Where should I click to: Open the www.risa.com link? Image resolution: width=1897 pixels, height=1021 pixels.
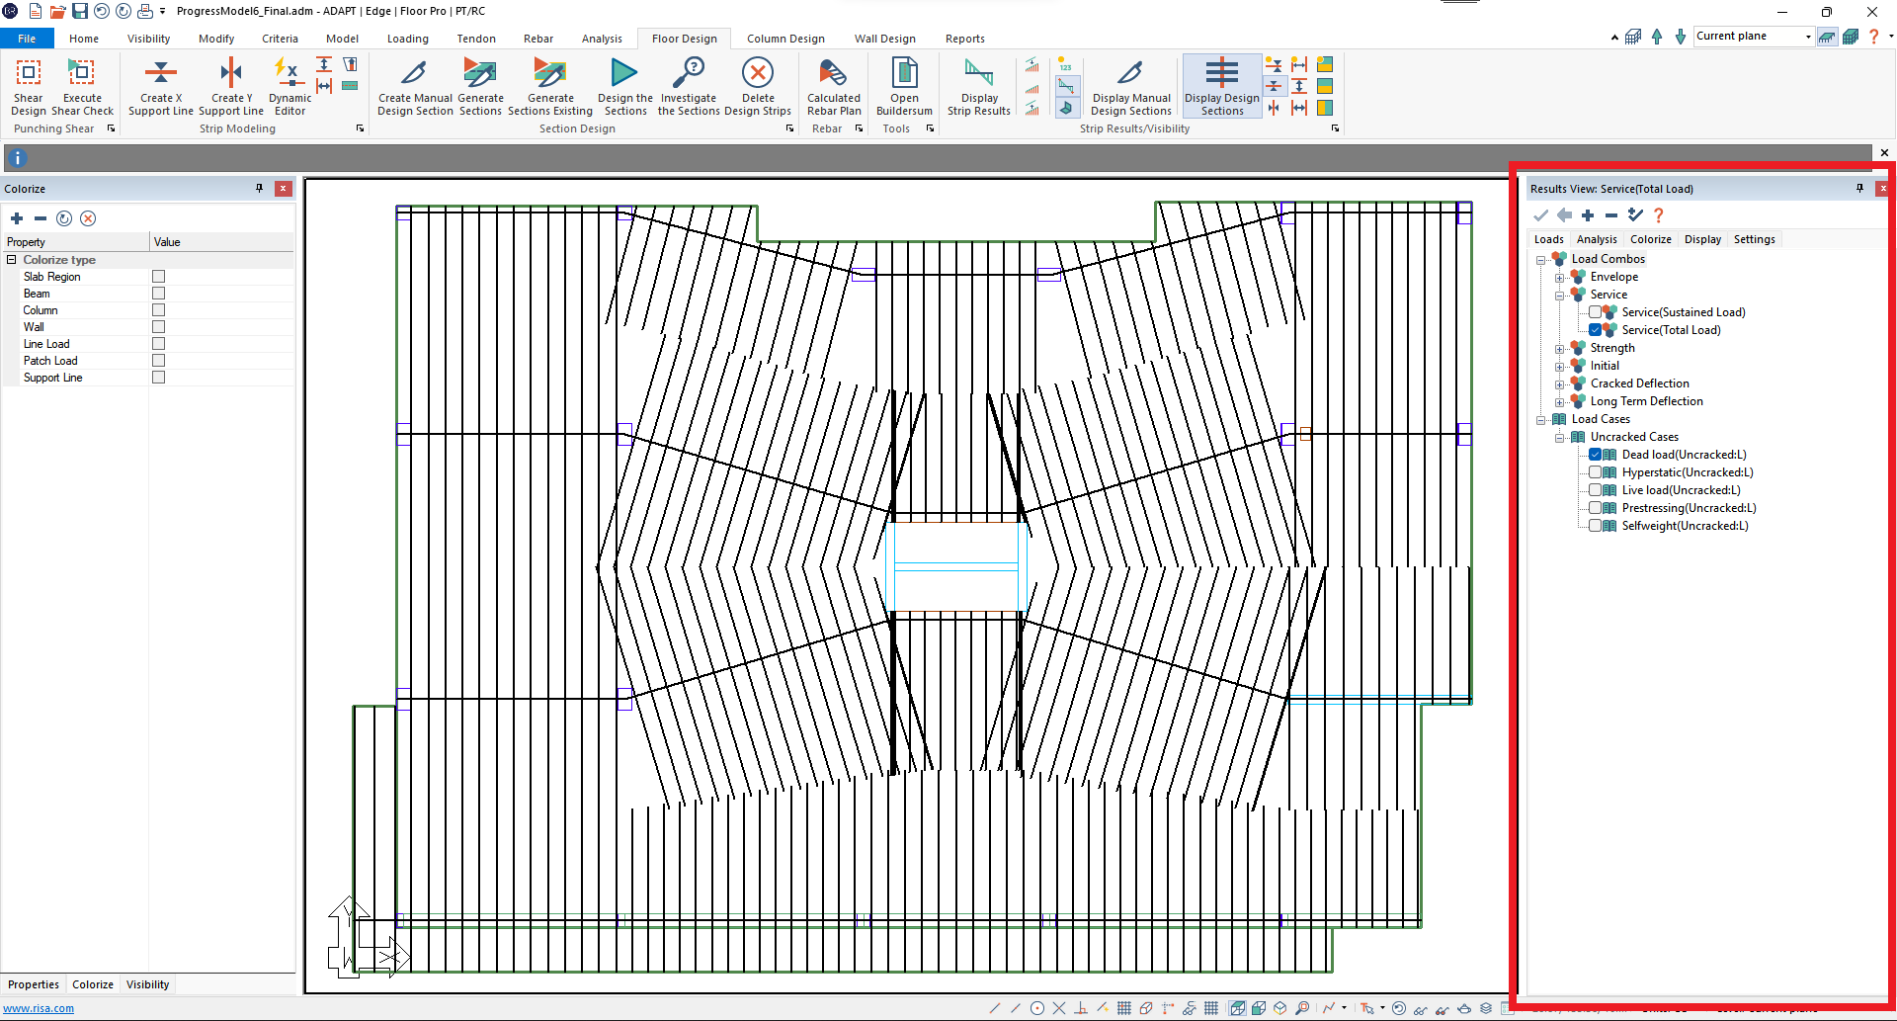39,1008
